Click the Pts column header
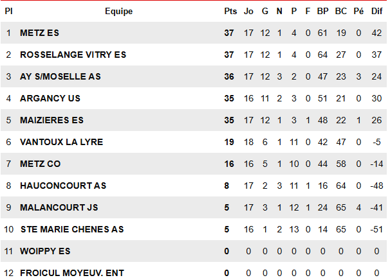The height and width of the screenshot is (278, 390). 230,12
